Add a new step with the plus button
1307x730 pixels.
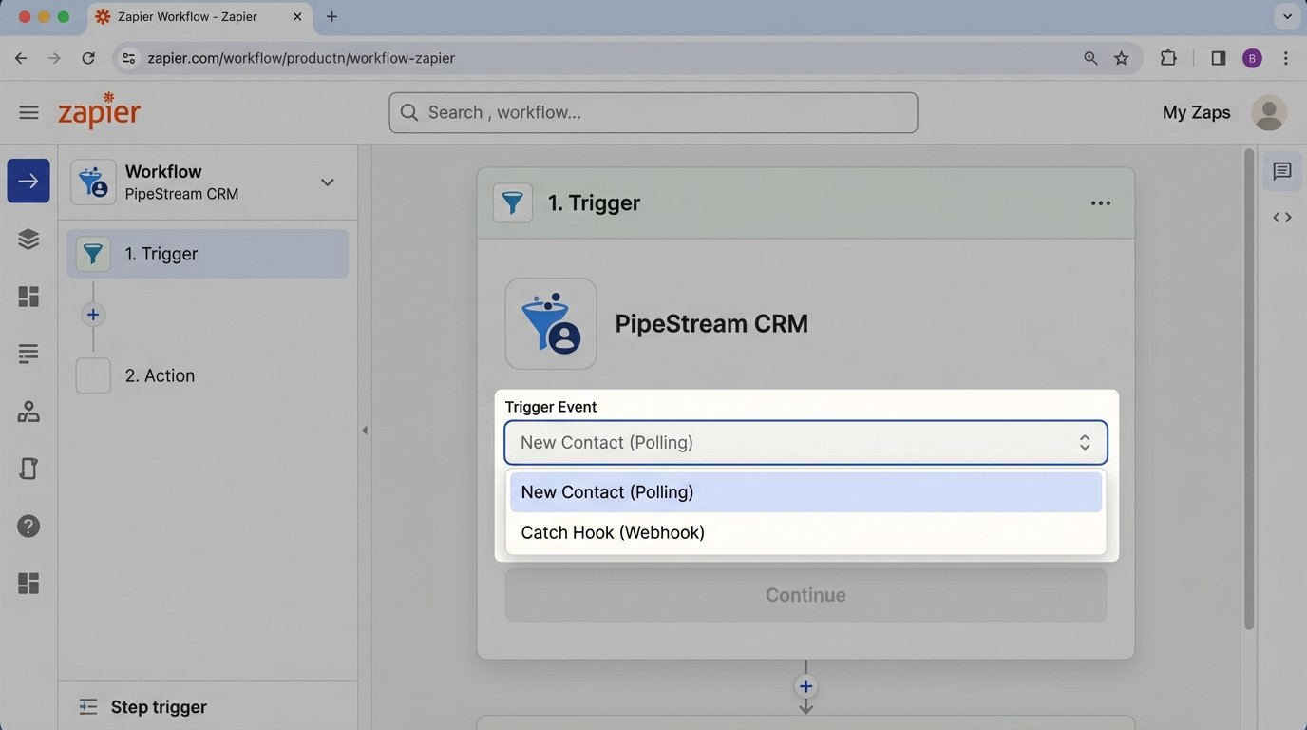click(93, 314)
